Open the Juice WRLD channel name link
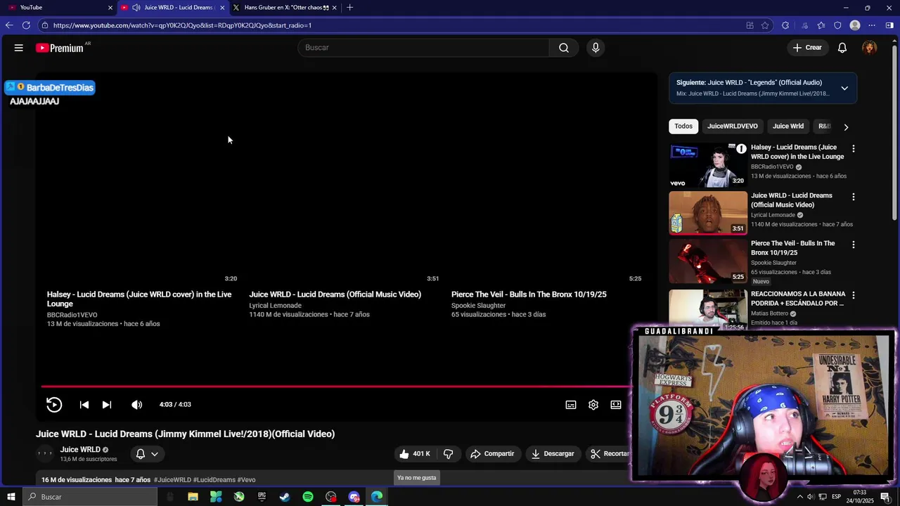Image resolution: width=900 pixels, height=506 pixels. [x=80, y=450]
